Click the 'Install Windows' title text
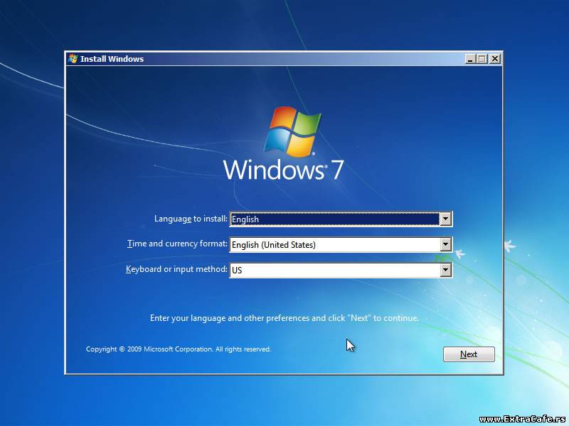This screenshot has width=569, height=426. [112, 59]
